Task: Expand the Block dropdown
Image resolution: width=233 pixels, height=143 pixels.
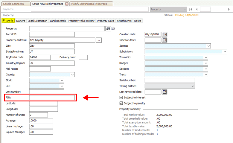Action: click(x=62, y=80)
